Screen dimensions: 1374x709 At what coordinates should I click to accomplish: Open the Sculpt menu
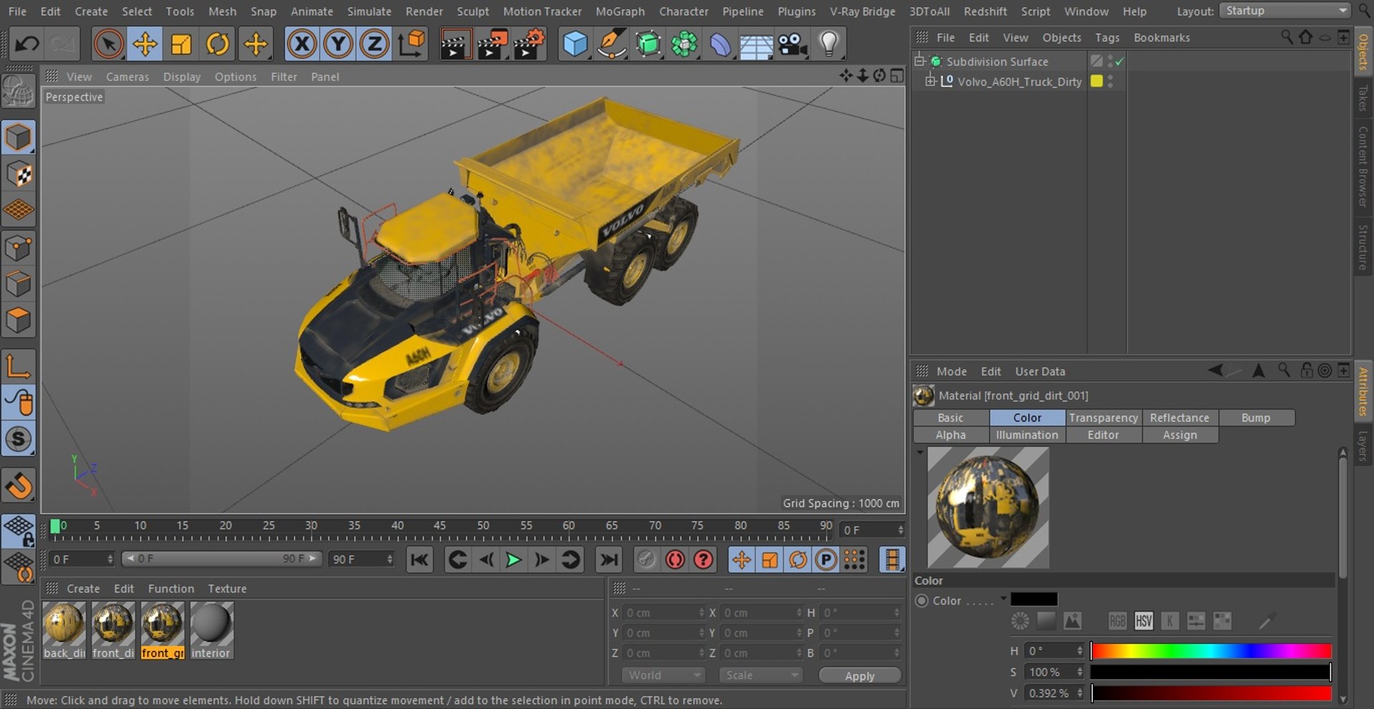tap(473, 11)
